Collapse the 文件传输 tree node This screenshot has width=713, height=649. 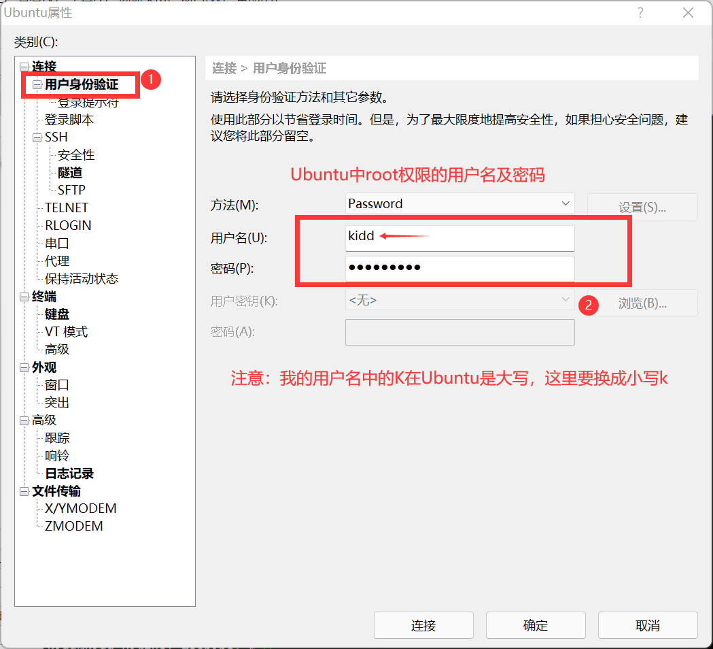pos(24,492)
